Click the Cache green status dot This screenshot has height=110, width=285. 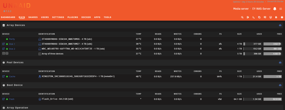(x=7, y=76)
